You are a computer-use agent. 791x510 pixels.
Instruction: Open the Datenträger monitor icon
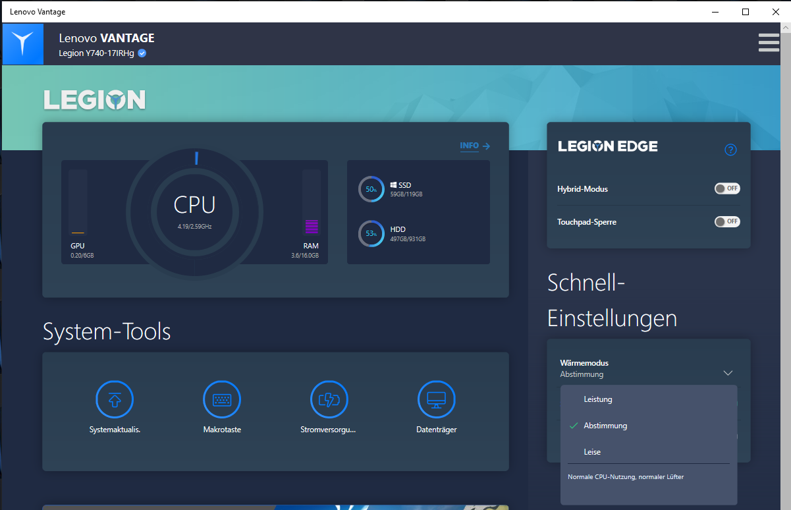point(437,399)
